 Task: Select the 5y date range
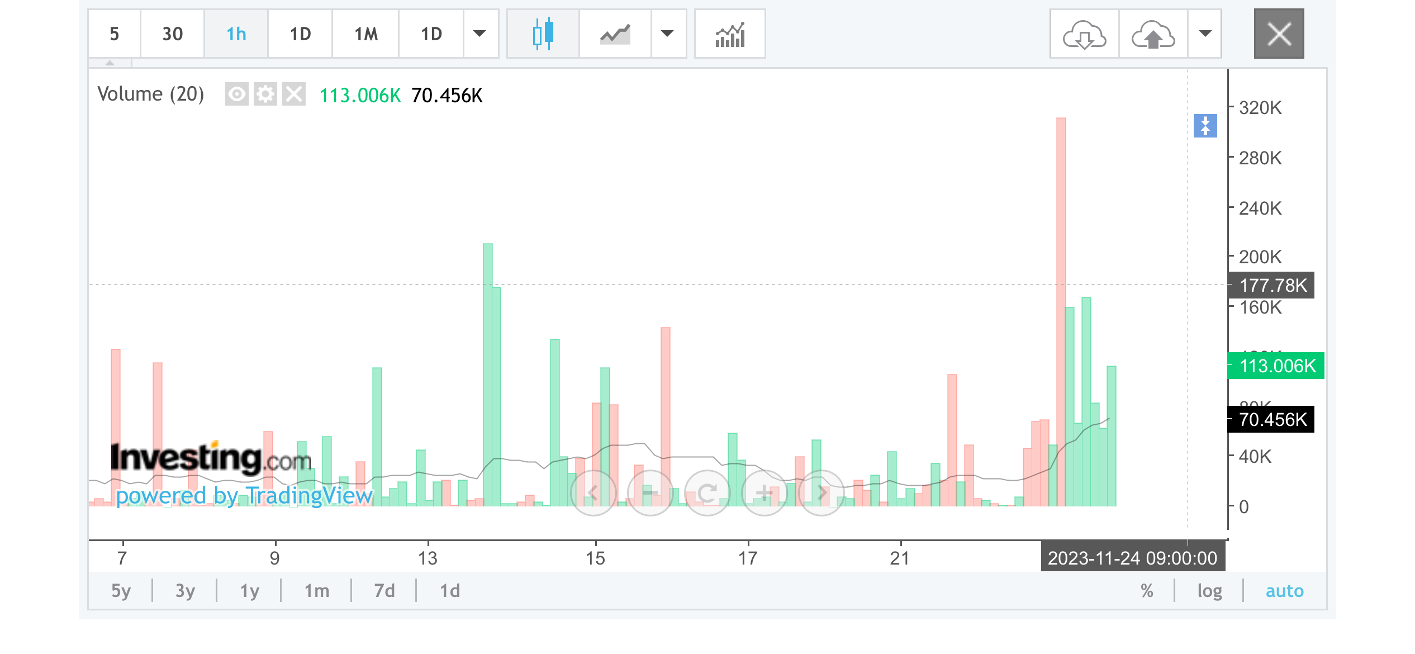[121, 591]
